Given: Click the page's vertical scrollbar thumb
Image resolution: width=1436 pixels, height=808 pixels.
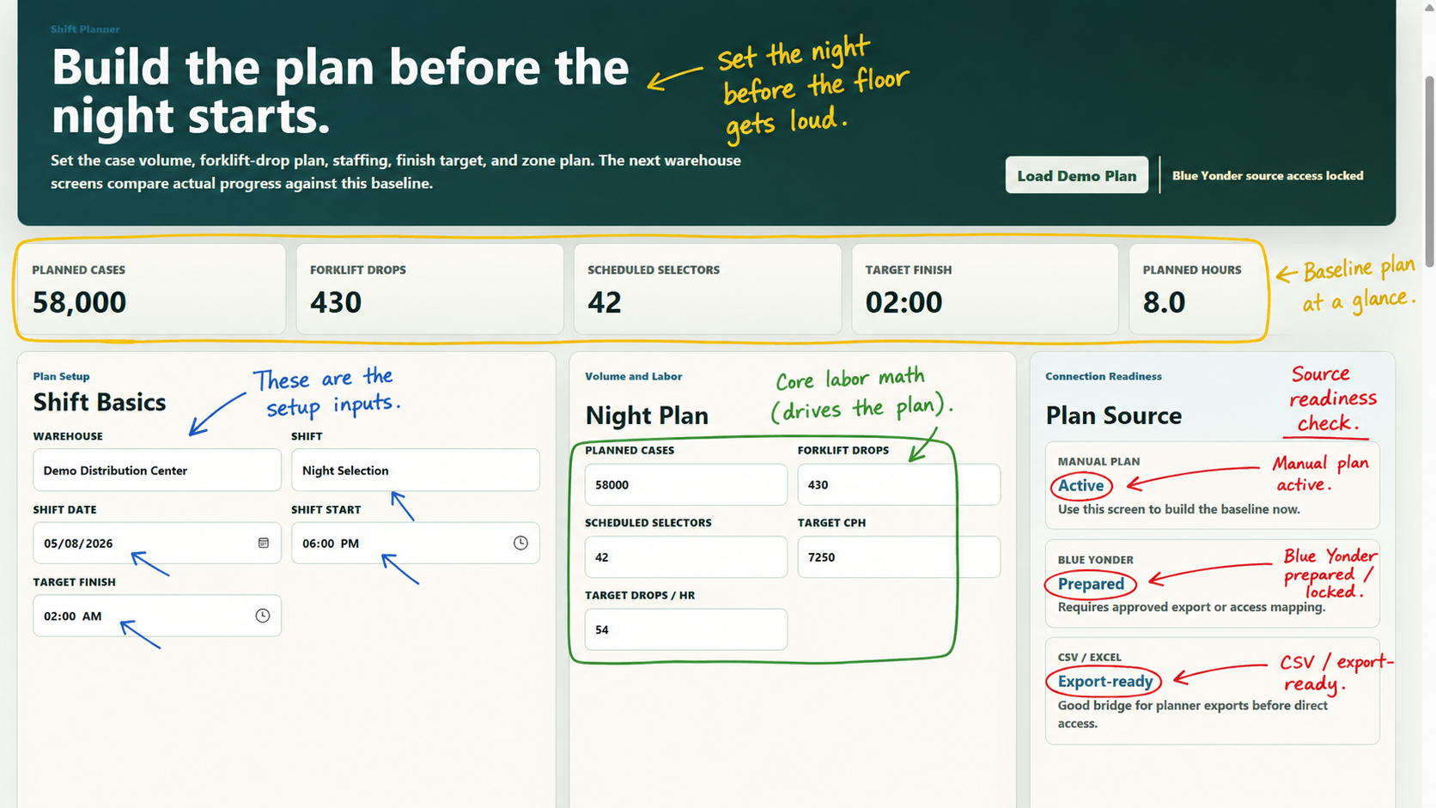Looking at the screenshot, I should point(1429,172).
